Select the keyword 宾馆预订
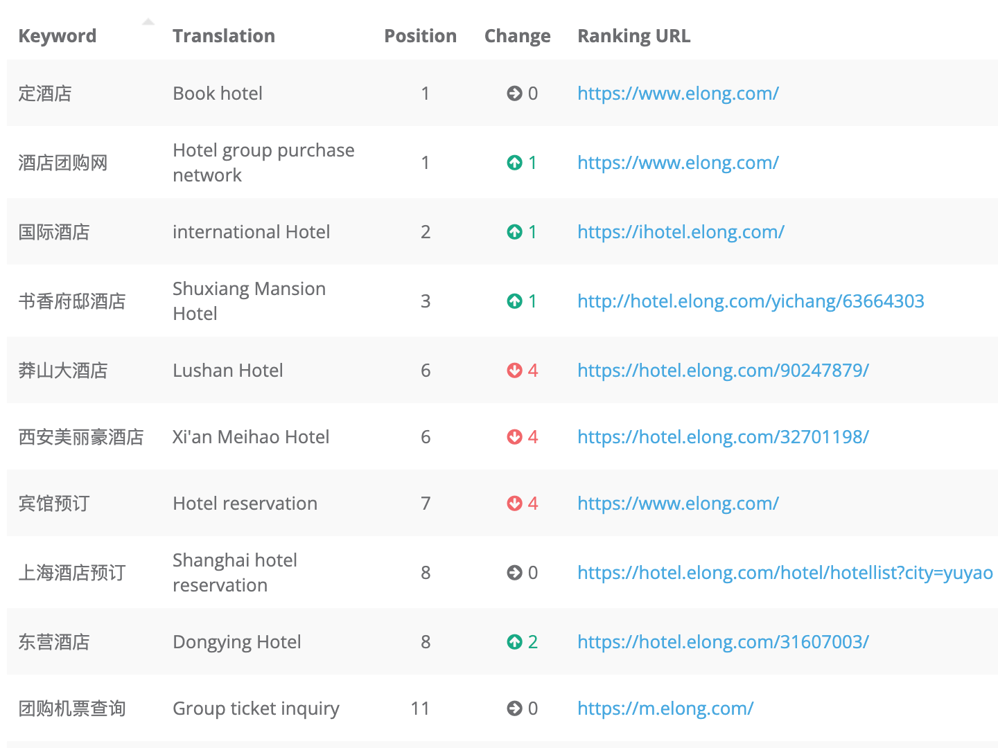998x748 pixels. (54, 504)
